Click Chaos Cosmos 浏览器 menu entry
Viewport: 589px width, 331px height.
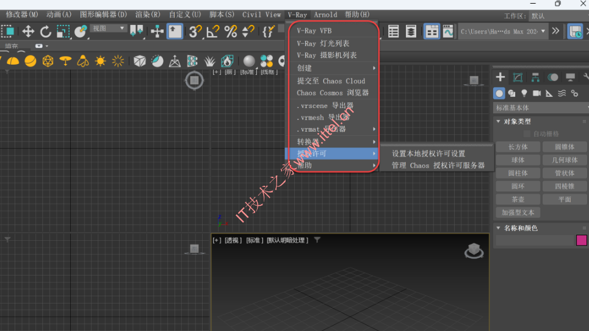click(333, 93)
